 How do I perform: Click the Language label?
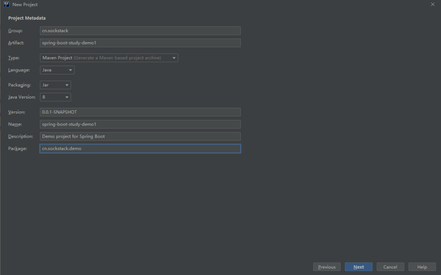coord(19,70)
